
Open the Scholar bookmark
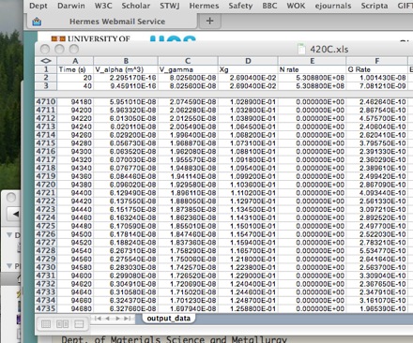pos(136,6)
